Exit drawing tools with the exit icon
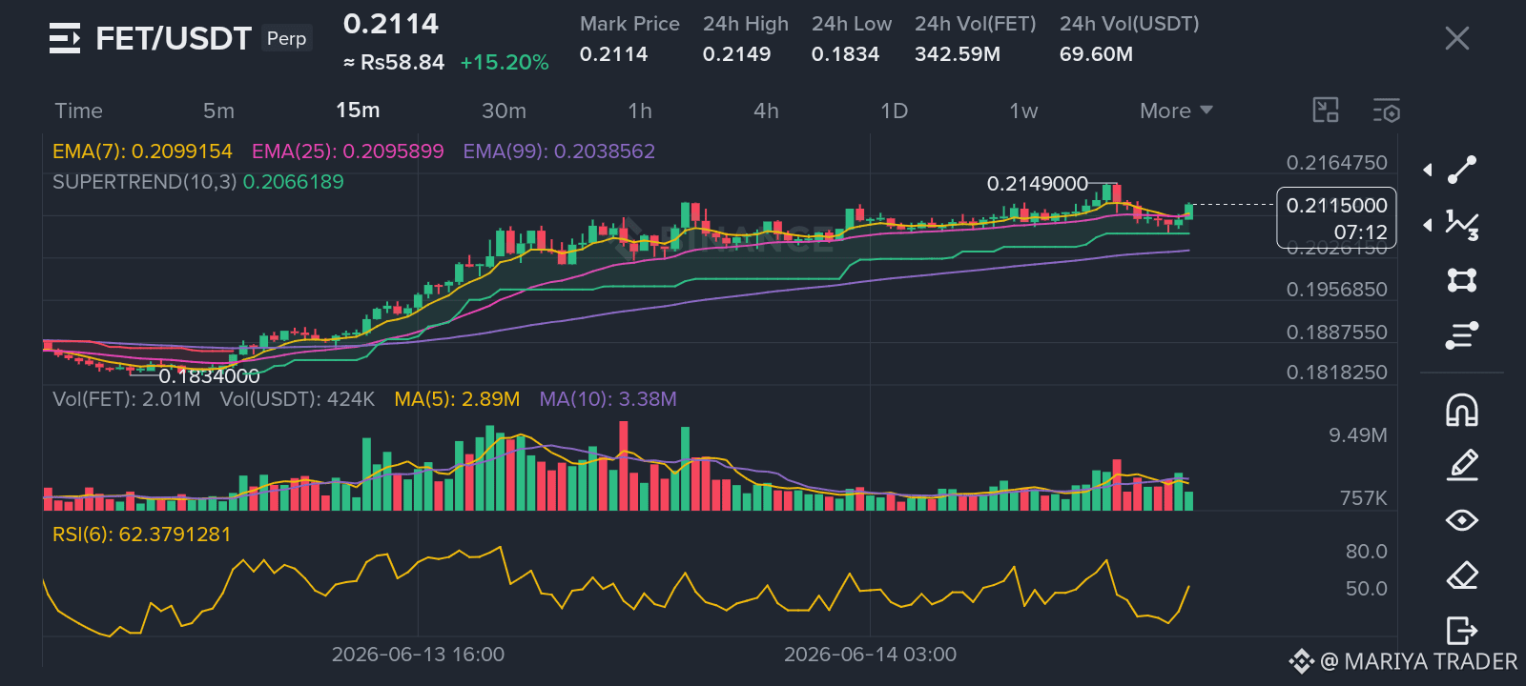1526x686 pixels. pyautogui.click(x=1462, y=631)
